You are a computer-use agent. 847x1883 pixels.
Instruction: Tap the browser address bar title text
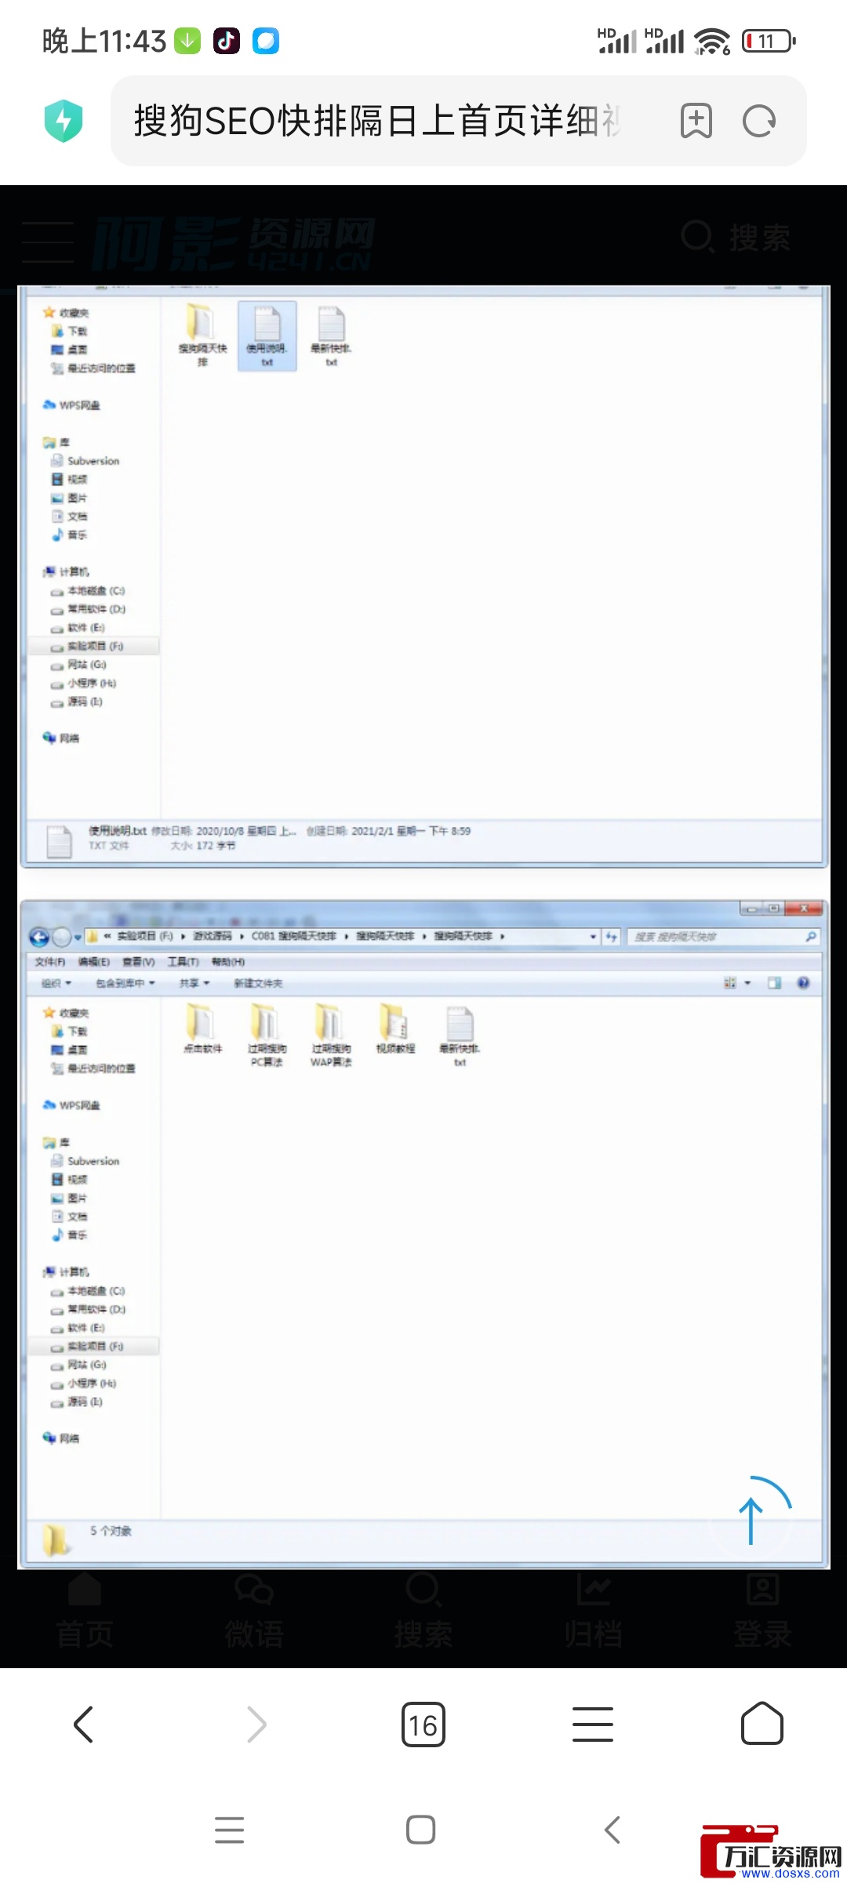coord(378,121)
